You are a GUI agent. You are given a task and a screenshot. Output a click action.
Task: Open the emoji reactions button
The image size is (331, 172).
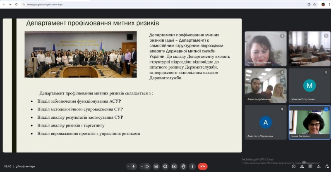[x=165, y=167]
